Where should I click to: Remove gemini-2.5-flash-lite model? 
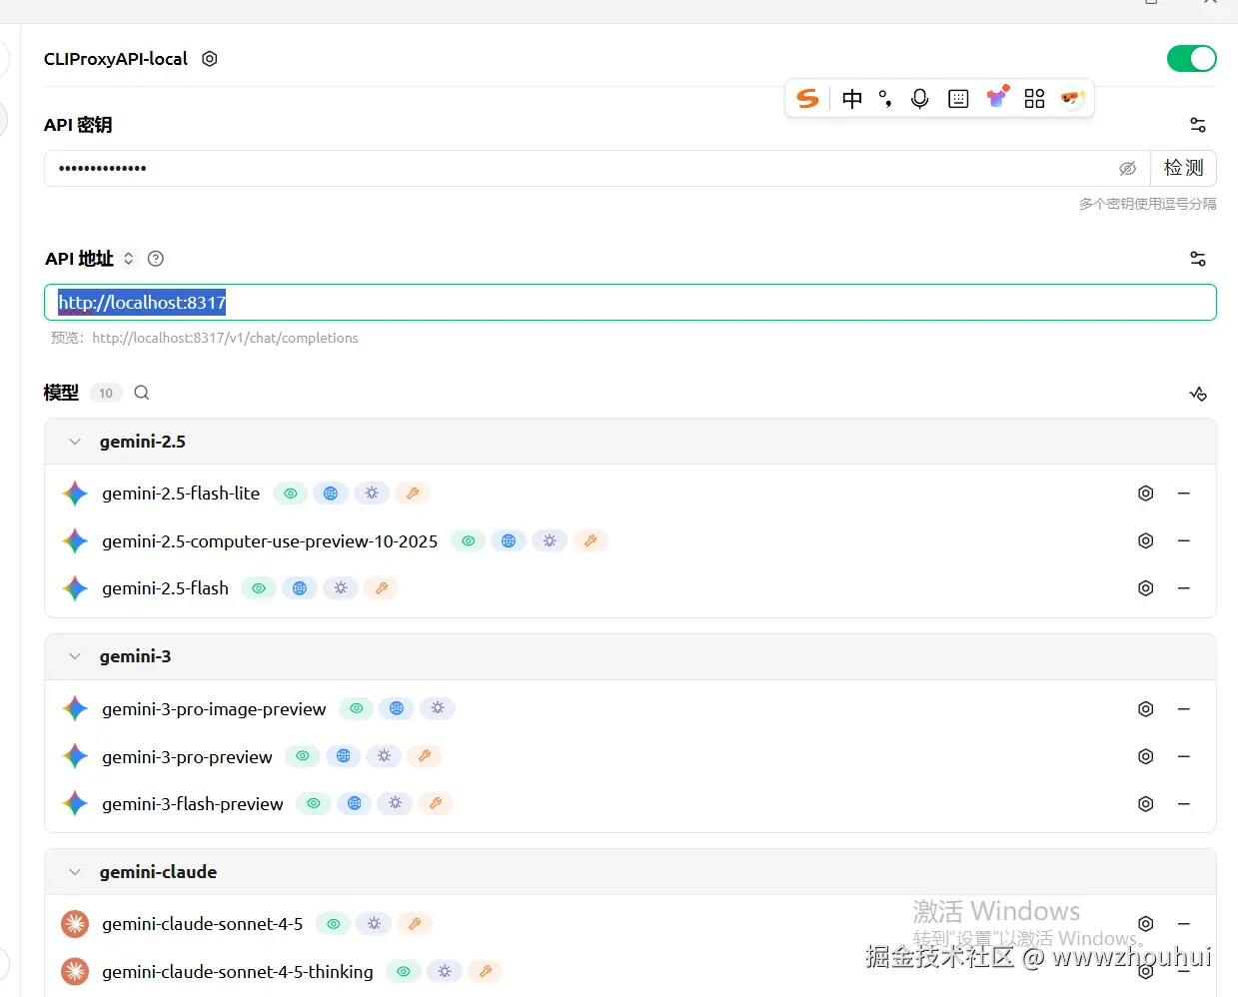tap(1184, 494)
